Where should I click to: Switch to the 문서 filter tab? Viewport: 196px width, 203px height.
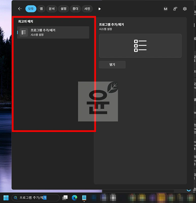click(52, 9)
